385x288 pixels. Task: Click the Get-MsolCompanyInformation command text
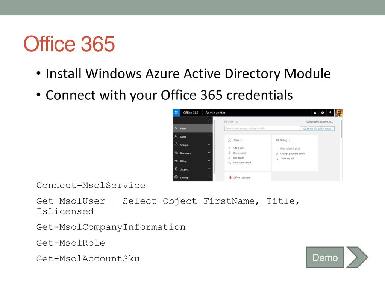coord(111,227)
